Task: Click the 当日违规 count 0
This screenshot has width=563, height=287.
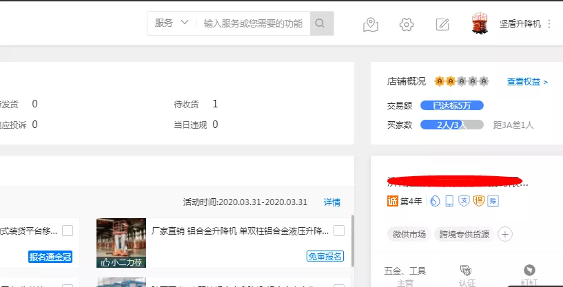Action: pyautogui.click(x=215, y=125)
